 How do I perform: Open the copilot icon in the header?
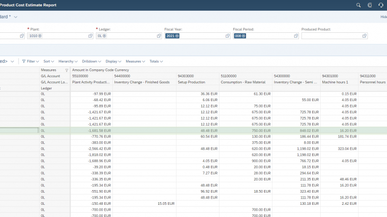tap(370, 5)
